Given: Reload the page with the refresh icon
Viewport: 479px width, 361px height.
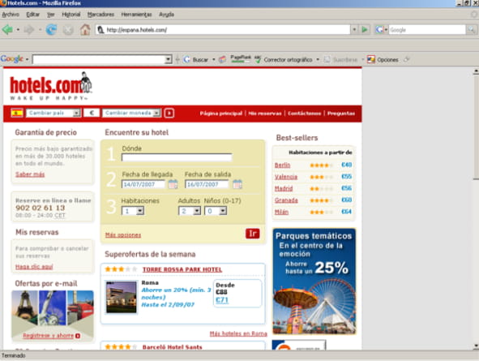Looking at the screenshot, I should pos(51,30).
